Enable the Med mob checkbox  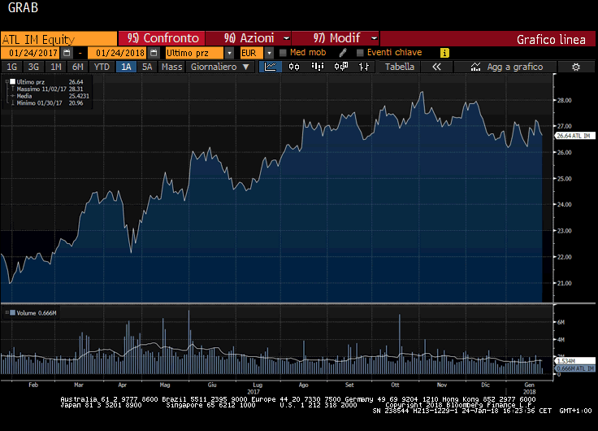(x=283, y=53)
